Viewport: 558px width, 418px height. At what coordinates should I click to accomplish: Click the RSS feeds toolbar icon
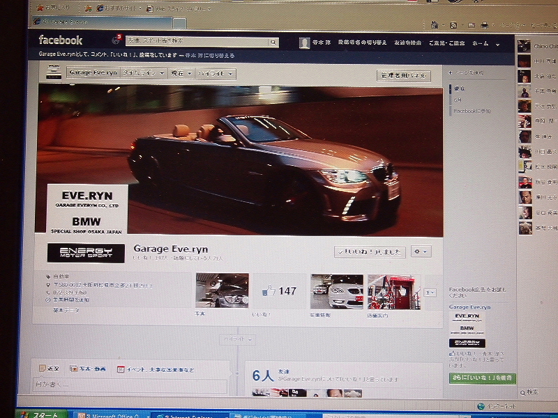[x=453, y=25]
